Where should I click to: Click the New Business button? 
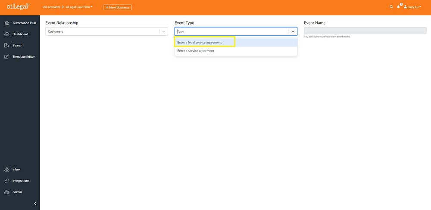117,7
